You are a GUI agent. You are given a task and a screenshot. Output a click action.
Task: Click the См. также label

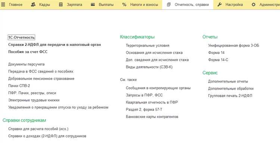pyautogui.click(x=128, y=80)
